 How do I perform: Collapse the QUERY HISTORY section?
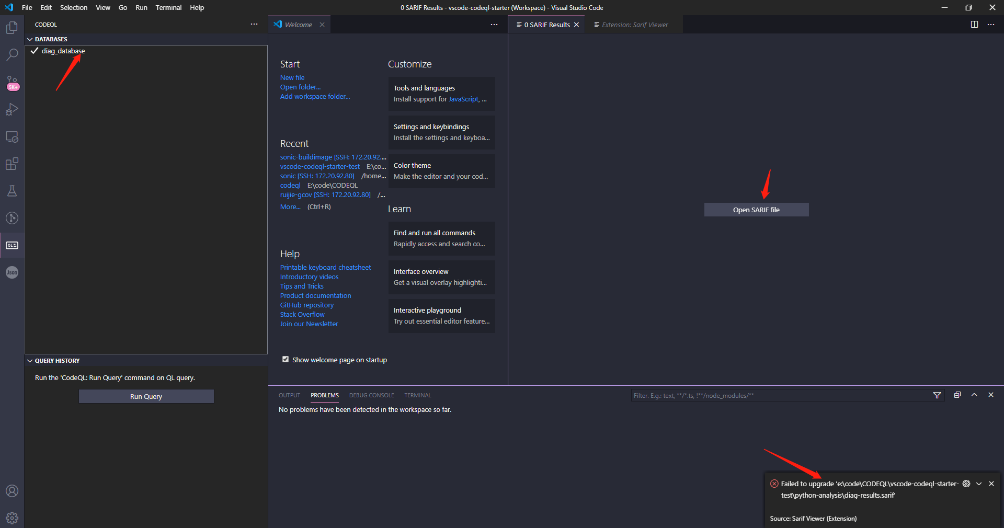(30, 360)
